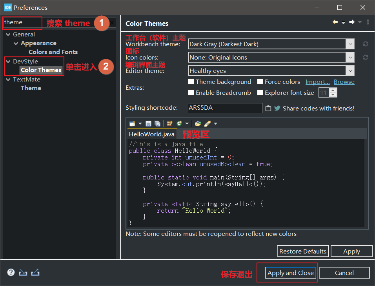
Task: Click the New Java Class icon
Action: pyautogui.click(x=179, y=123)
